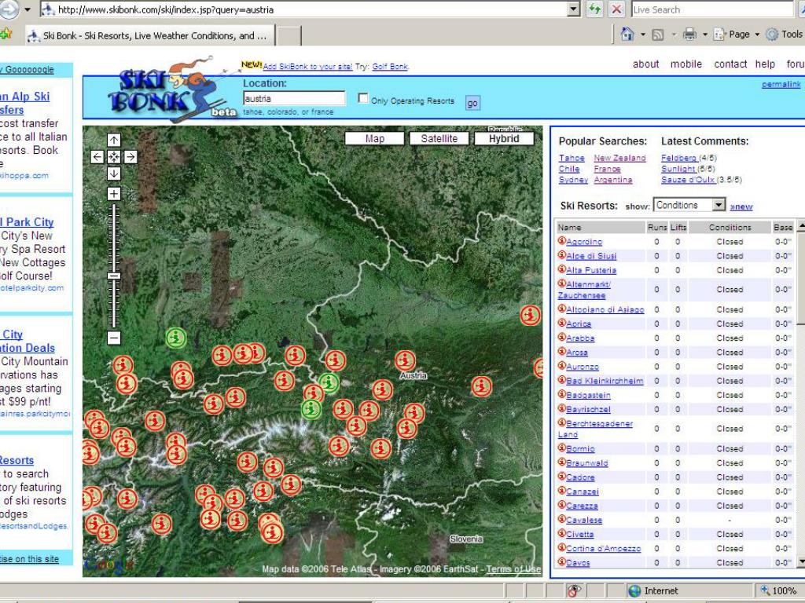This screenshot has width=805, height=603.
Task: Pan the map right with arrow button
Action: [131, 157]
